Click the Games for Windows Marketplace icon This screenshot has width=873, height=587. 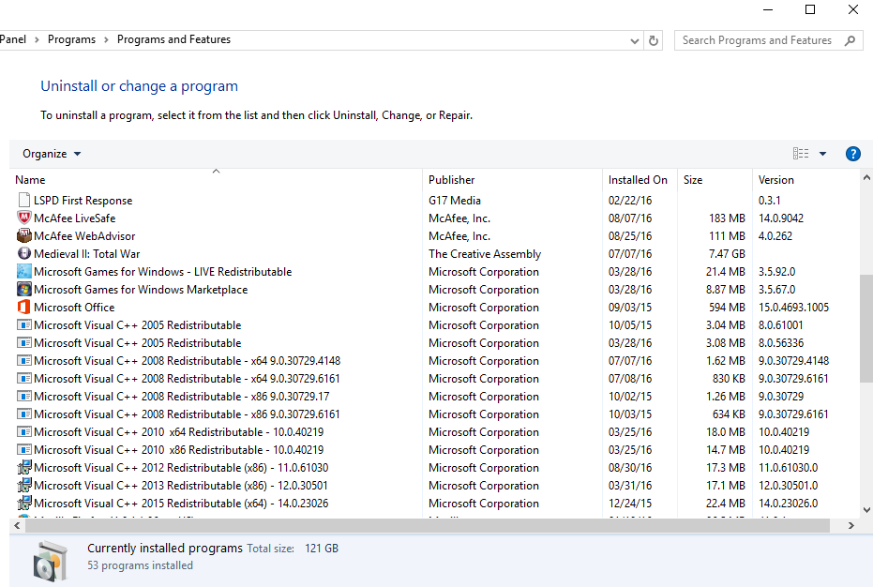pos(24,290)
